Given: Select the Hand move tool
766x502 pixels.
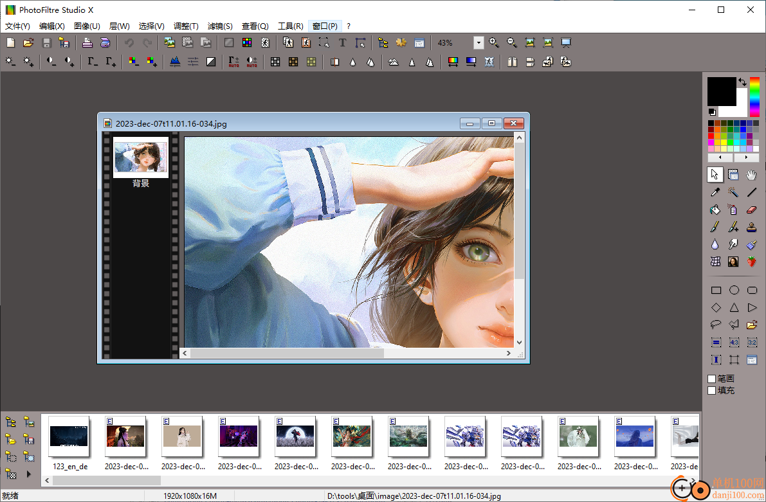Looking at the screenshot, I should tap(751, 174).
